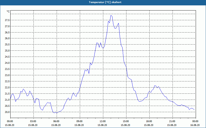Click the 21:00 time label
The height and width of the screenshot is (128, 206).
172,121
